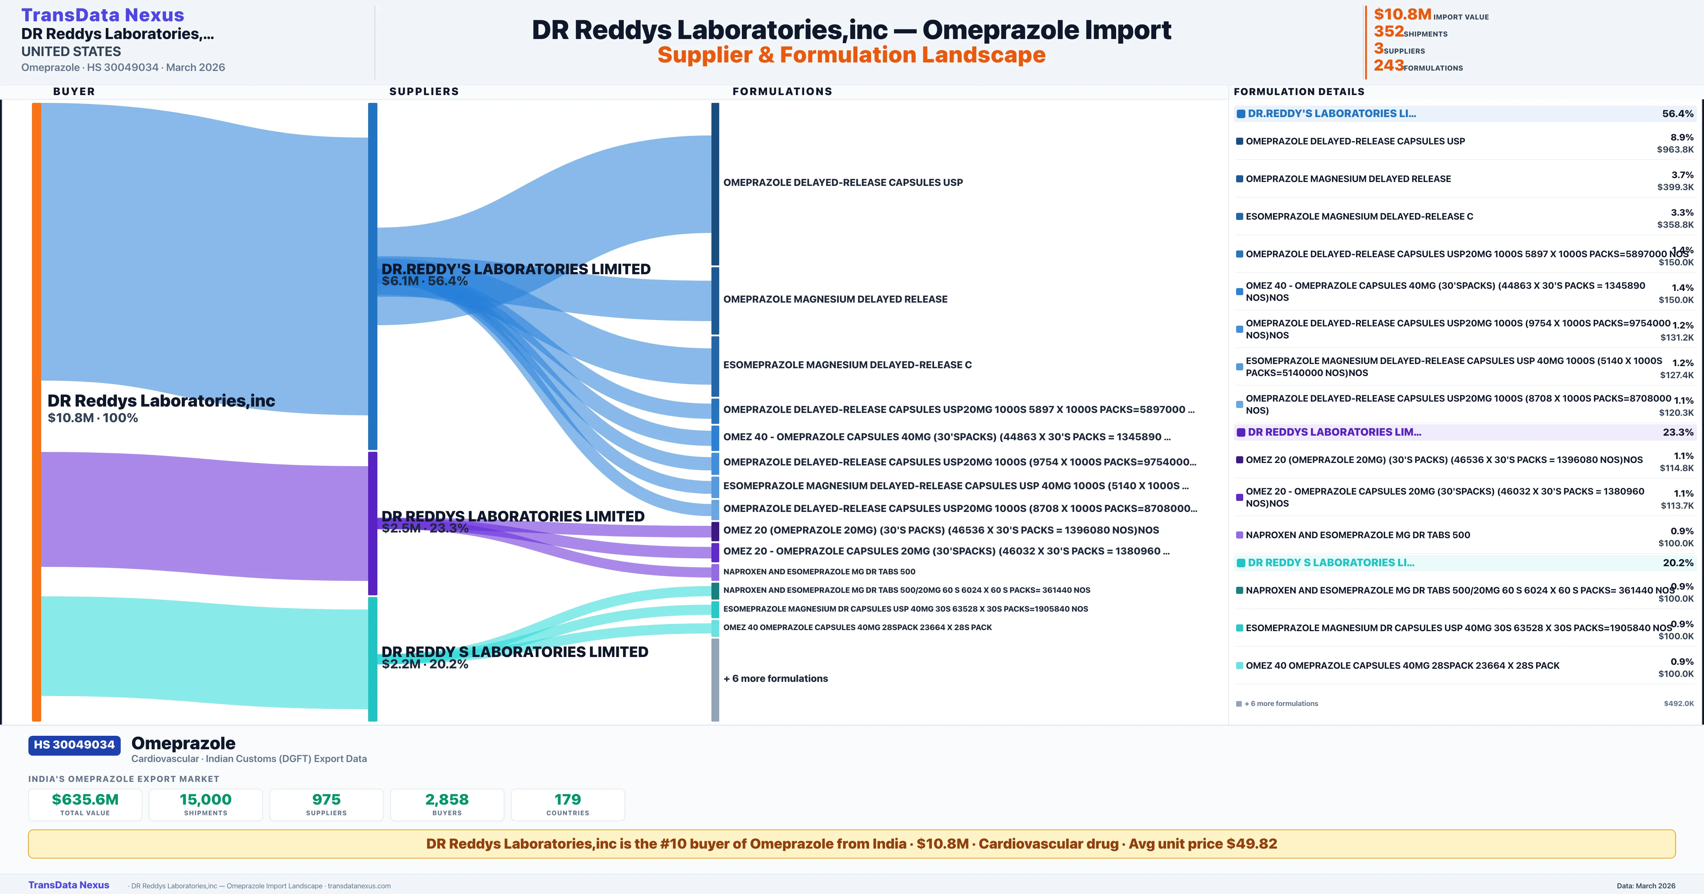Screen dimensions: 1704x894
Task: Select the DR REDDY S LABORATORIES LIMITED teal supplier label
Action: click(x=515, y=652)
